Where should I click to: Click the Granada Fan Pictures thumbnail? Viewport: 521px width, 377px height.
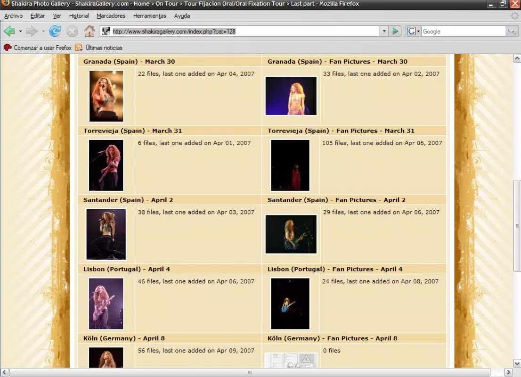tap(291, 96)
